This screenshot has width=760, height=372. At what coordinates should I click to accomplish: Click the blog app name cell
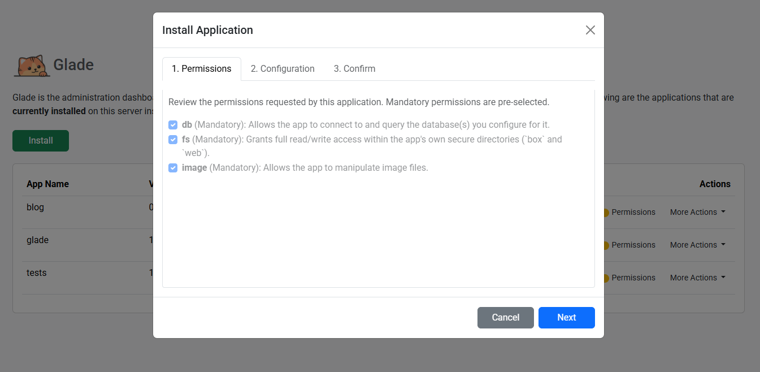point(35,207)
